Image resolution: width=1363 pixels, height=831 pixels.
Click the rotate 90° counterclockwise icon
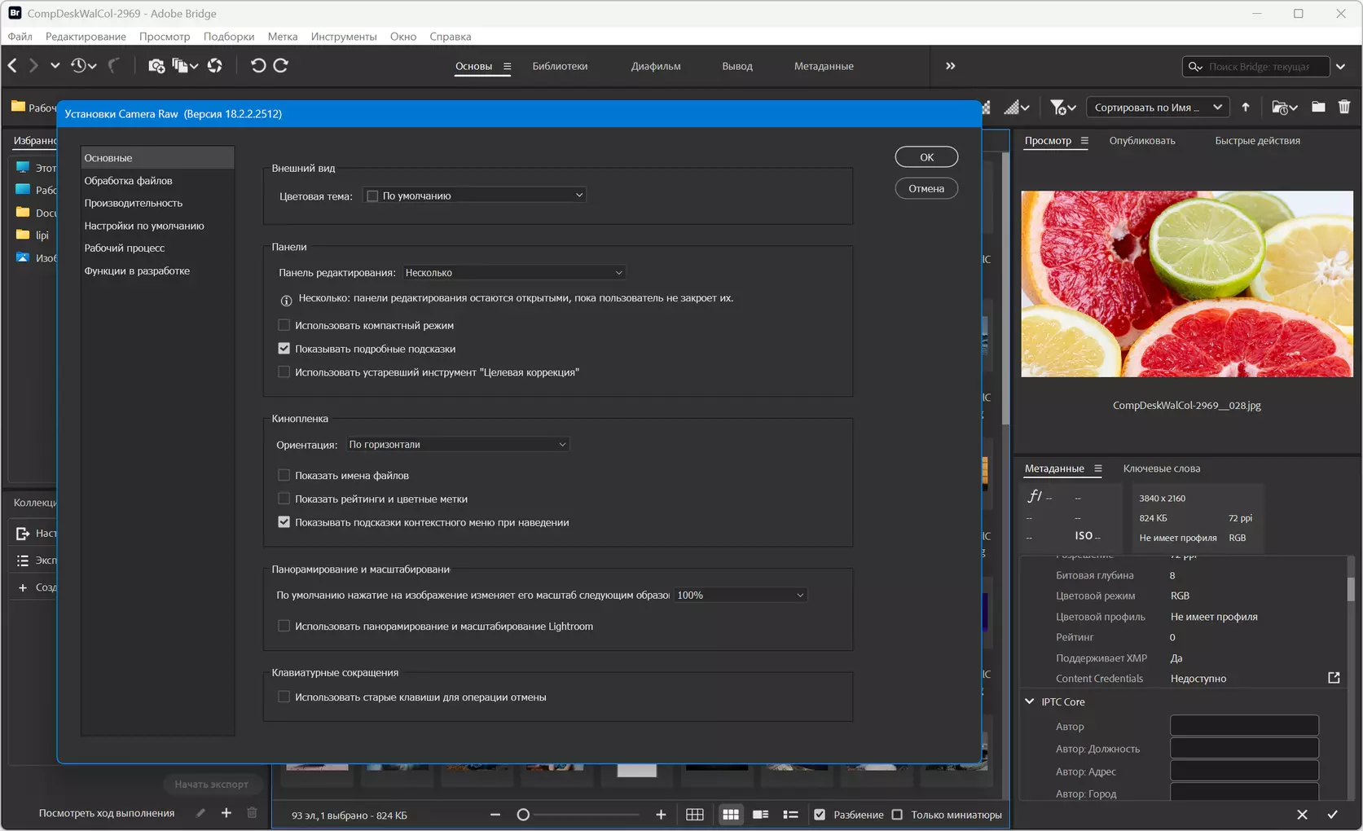[257, 66]
